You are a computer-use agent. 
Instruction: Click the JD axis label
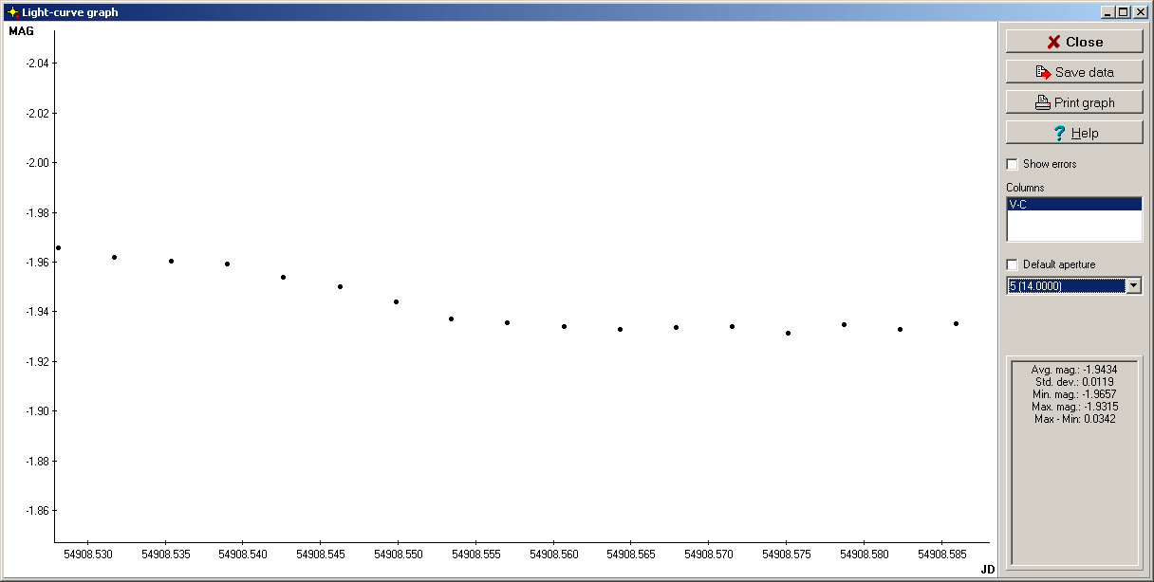[x=987, y=569]
